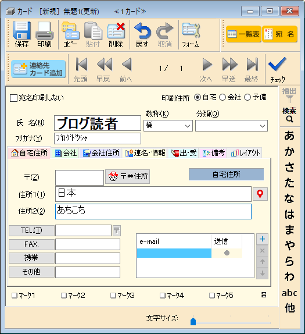
Task: Select the 自宅 print address radio
Action: pos(198,97)
